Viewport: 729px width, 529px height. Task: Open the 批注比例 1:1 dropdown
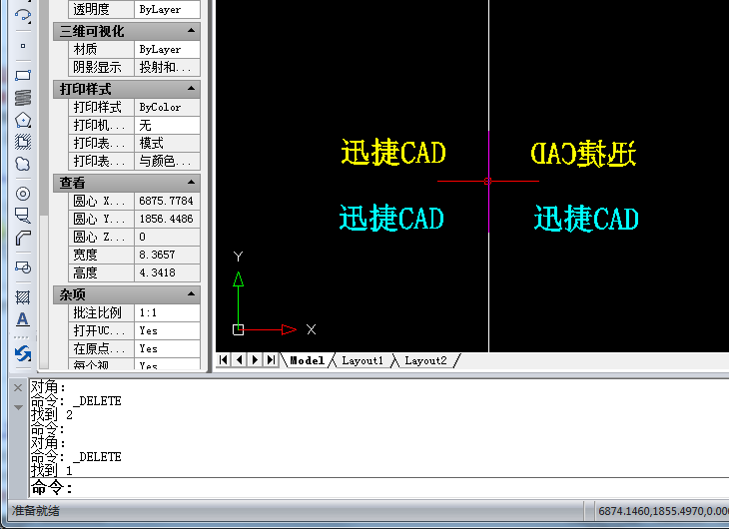(167, 312)
